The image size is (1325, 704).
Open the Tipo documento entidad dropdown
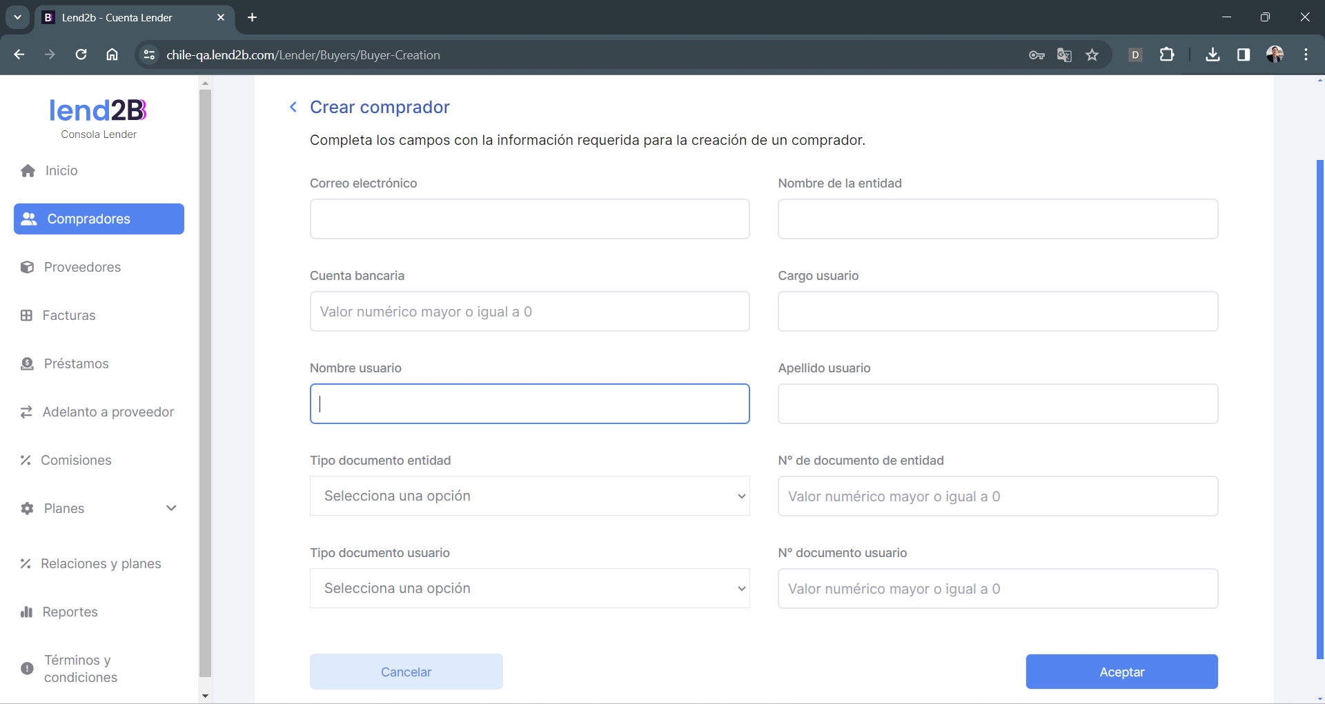click(529, 496)
